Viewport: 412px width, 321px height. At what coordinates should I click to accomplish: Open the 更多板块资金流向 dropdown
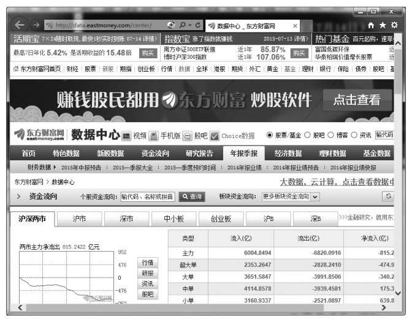[x=291, y=196]
